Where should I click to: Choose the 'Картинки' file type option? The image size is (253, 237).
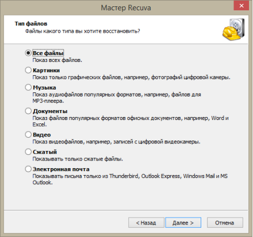(x=28, y=70)
